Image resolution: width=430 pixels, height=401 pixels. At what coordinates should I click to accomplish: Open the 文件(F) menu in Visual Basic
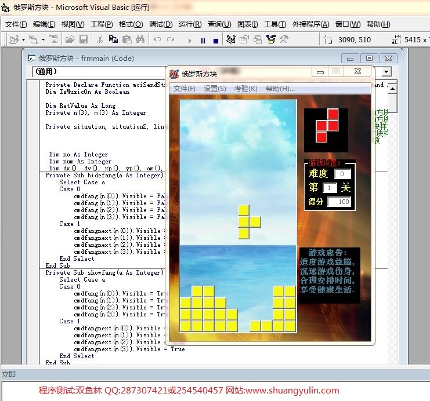[x=16, y=24]
